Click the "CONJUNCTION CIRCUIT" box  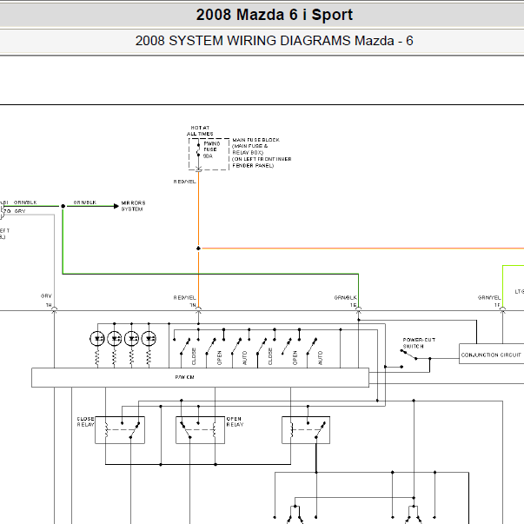(492, 354)
